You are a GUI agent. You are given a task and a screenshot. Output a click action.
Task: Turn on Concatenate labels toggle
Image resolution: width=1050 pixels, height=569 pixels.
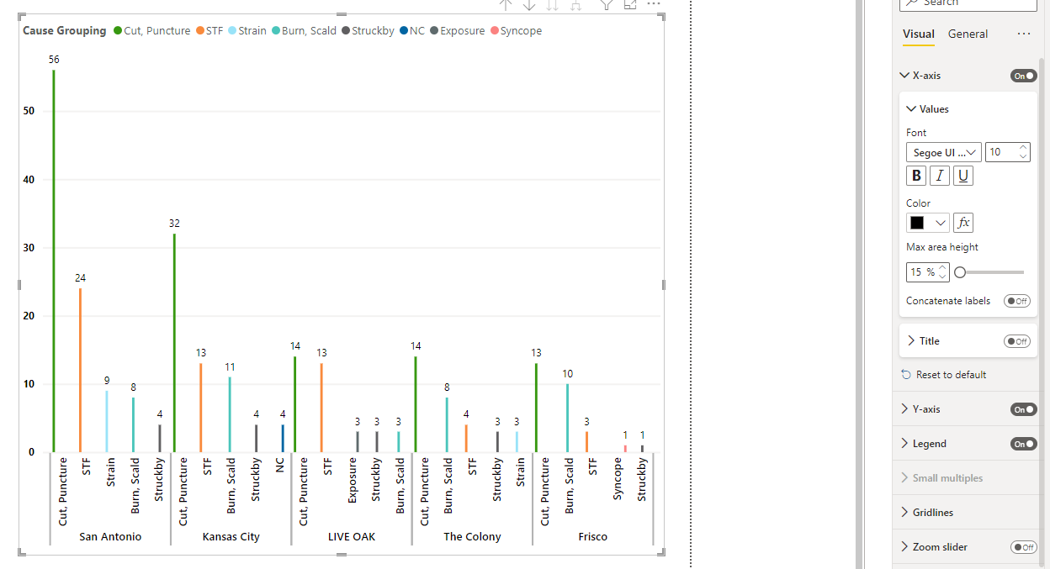coord(1017,301)
